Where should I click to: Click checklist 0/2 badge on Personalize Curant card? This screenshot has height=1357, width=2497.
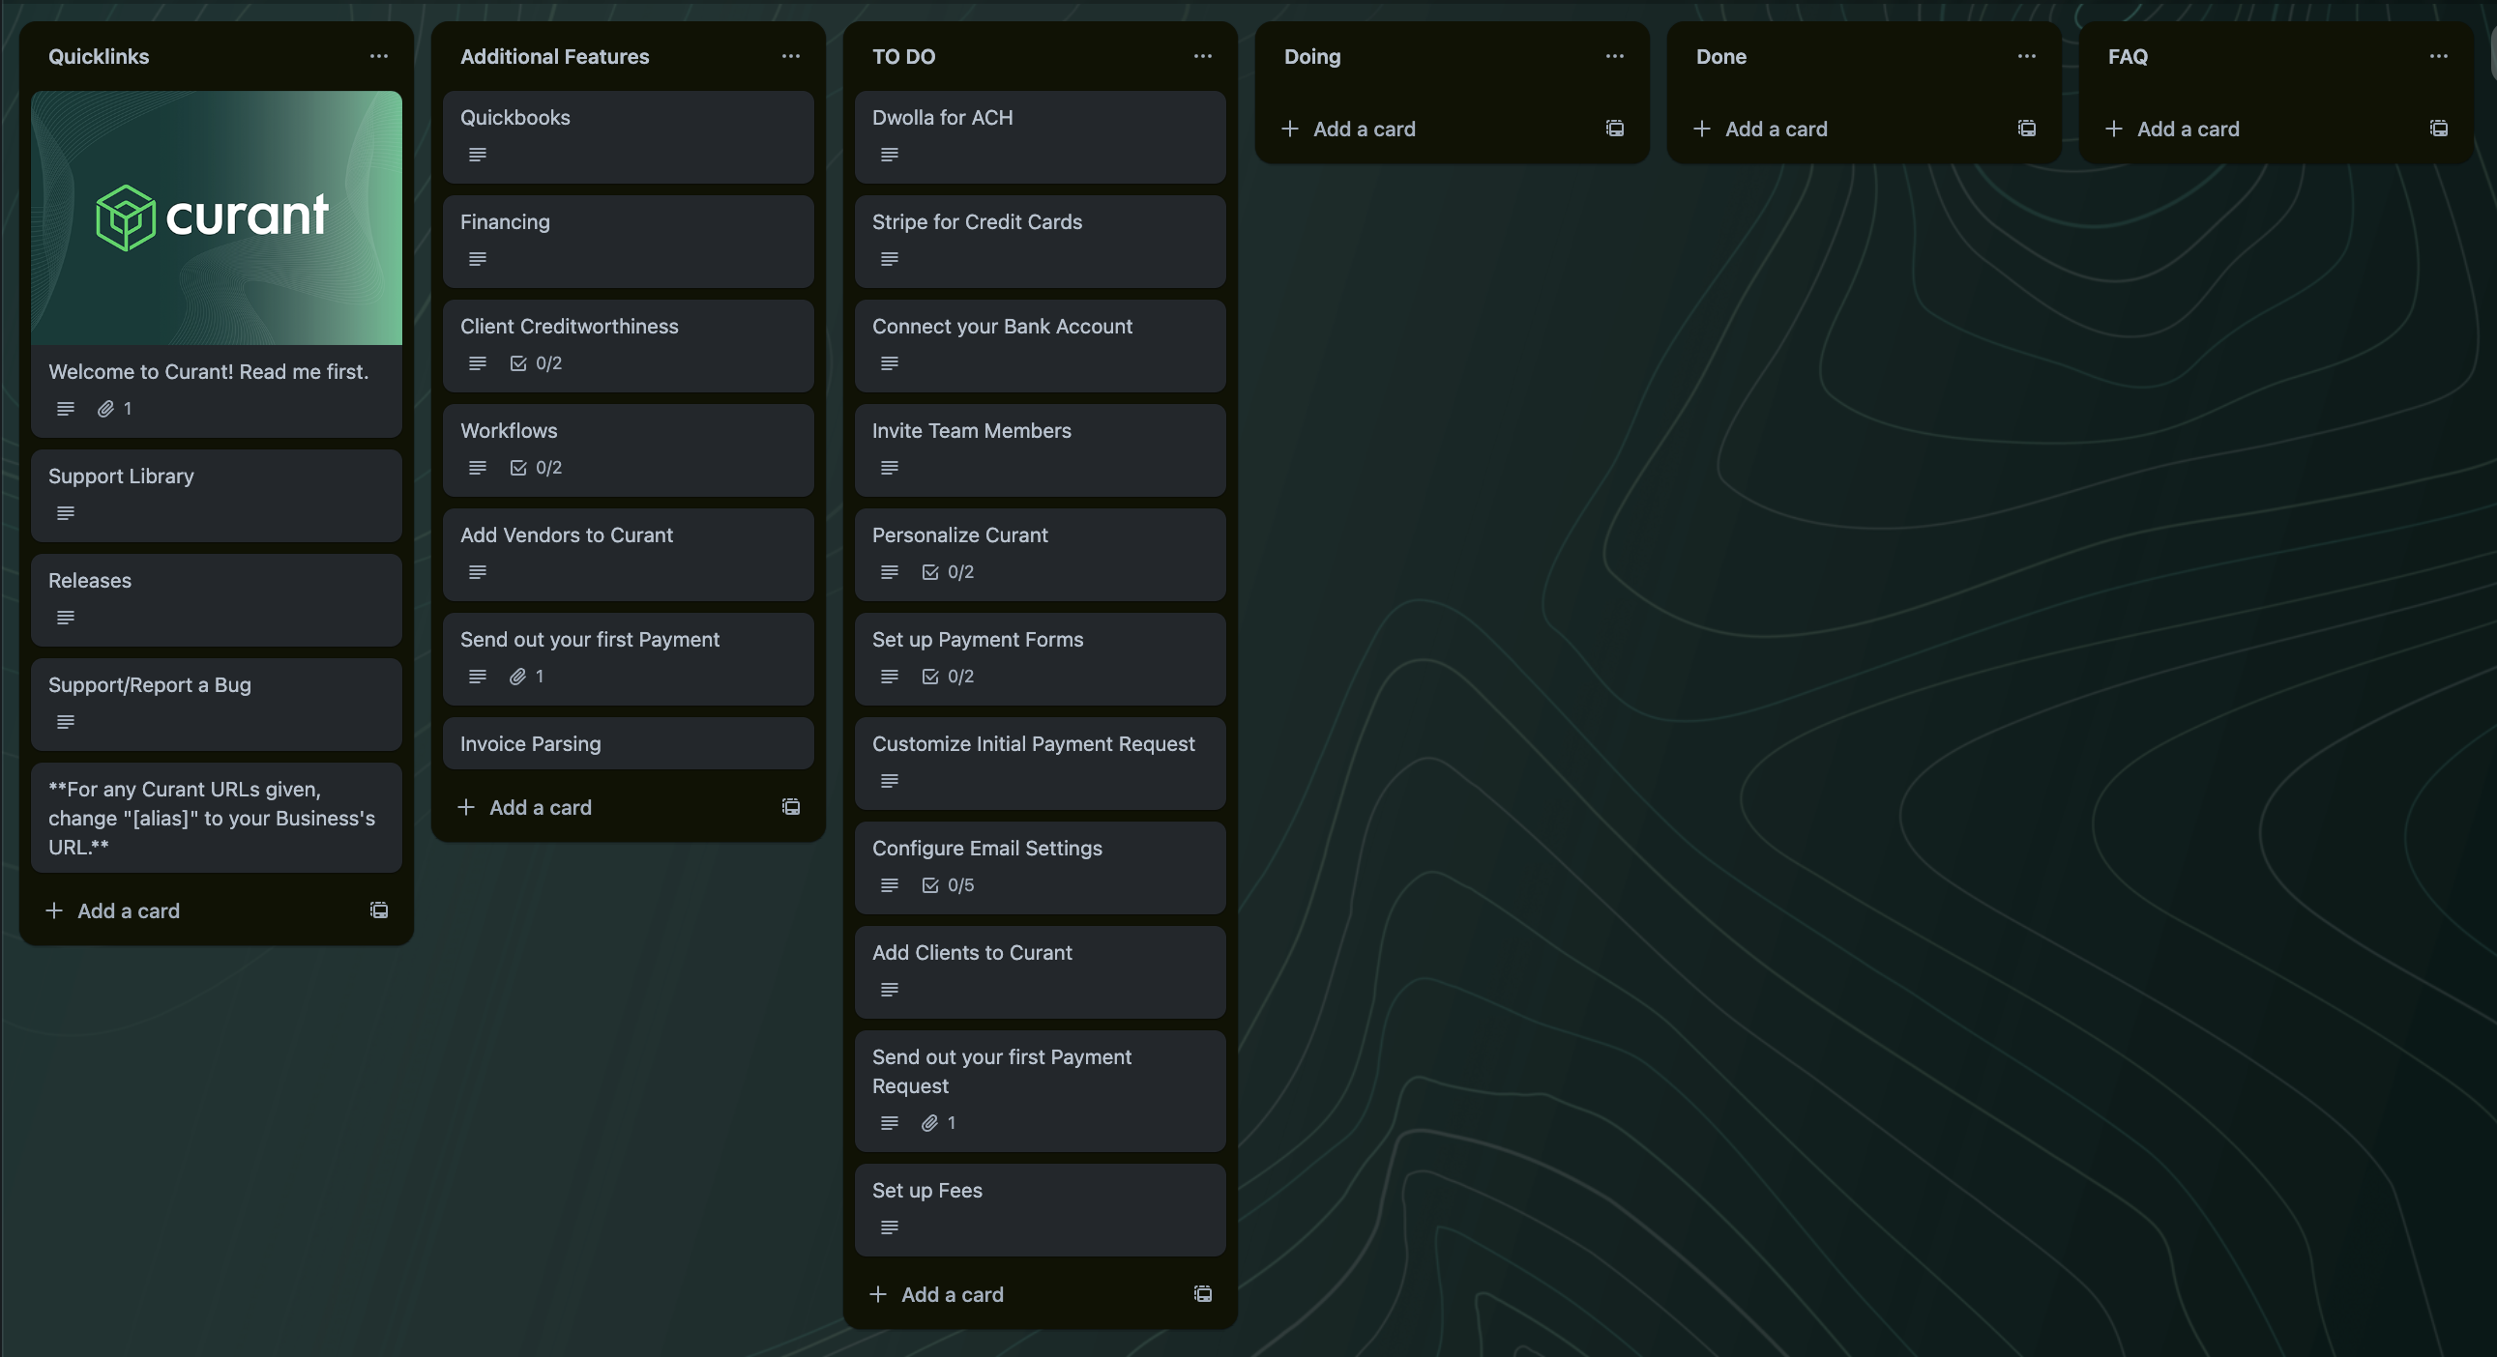point(948,572)
